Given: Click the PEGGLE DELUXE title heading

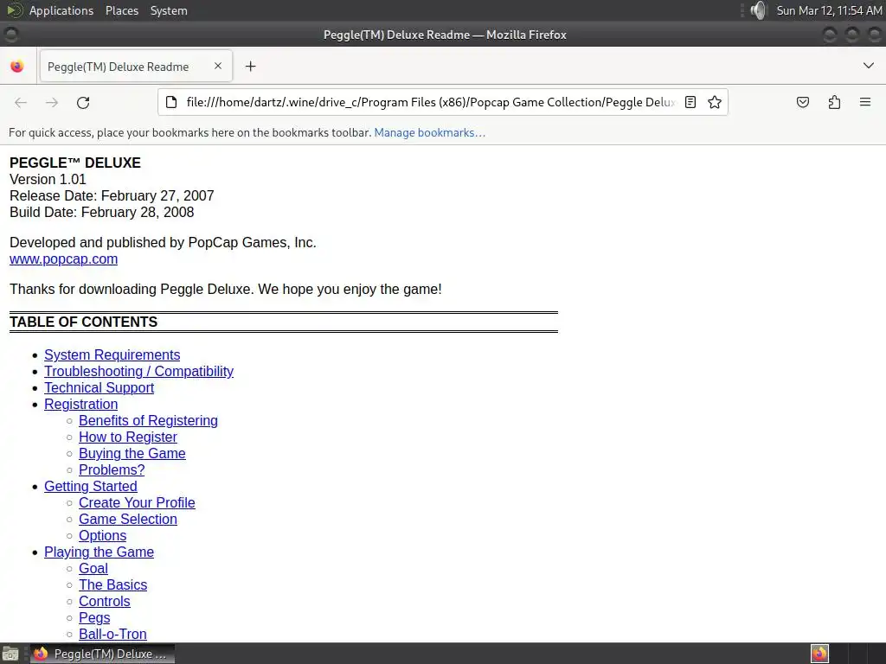Looking at the screenshot, I should [x=75, y=163].
